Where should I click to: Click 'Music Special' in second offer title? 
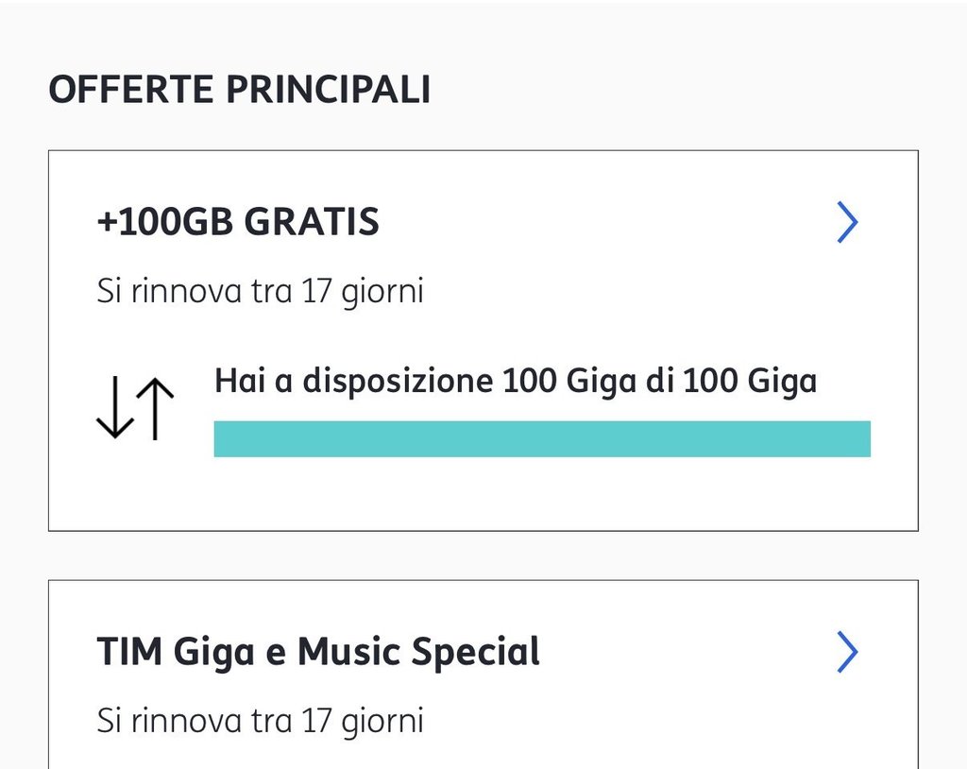(418, 653)
